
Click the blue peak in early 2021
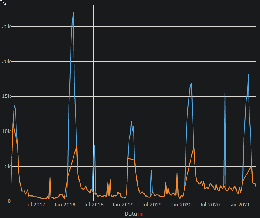(x=248, y=75)
